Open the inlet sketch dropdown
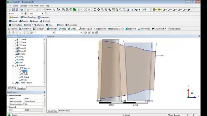The height and width of the screenshot is (116, 207). (x=42, y=14)
